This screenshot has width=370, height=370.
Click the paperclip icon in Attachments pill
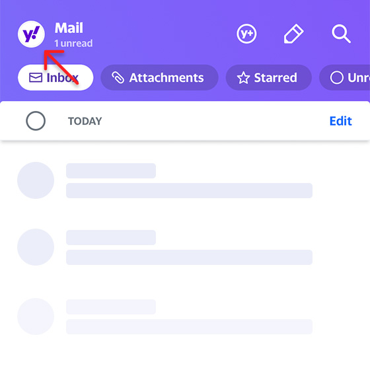click(118, 78)
